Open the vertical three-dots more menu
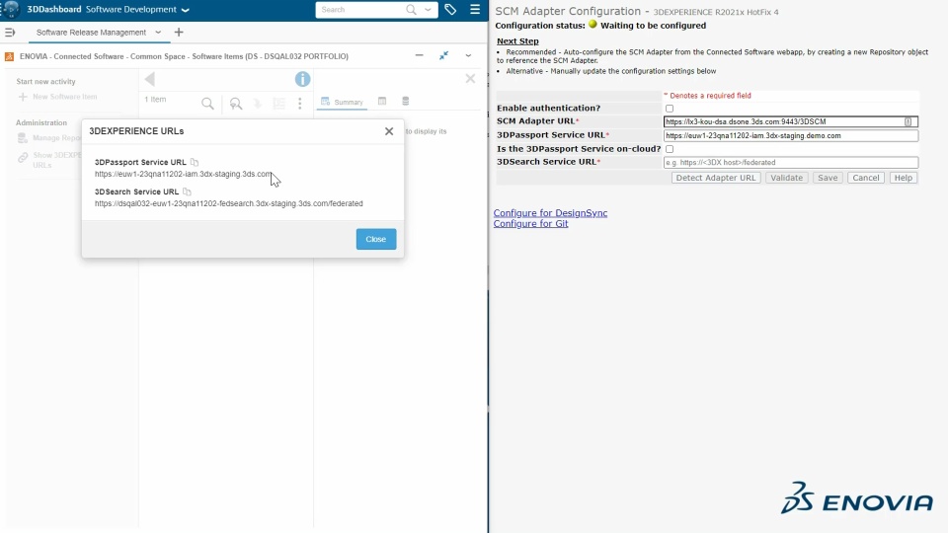948x533 pixels. point(300,104)
